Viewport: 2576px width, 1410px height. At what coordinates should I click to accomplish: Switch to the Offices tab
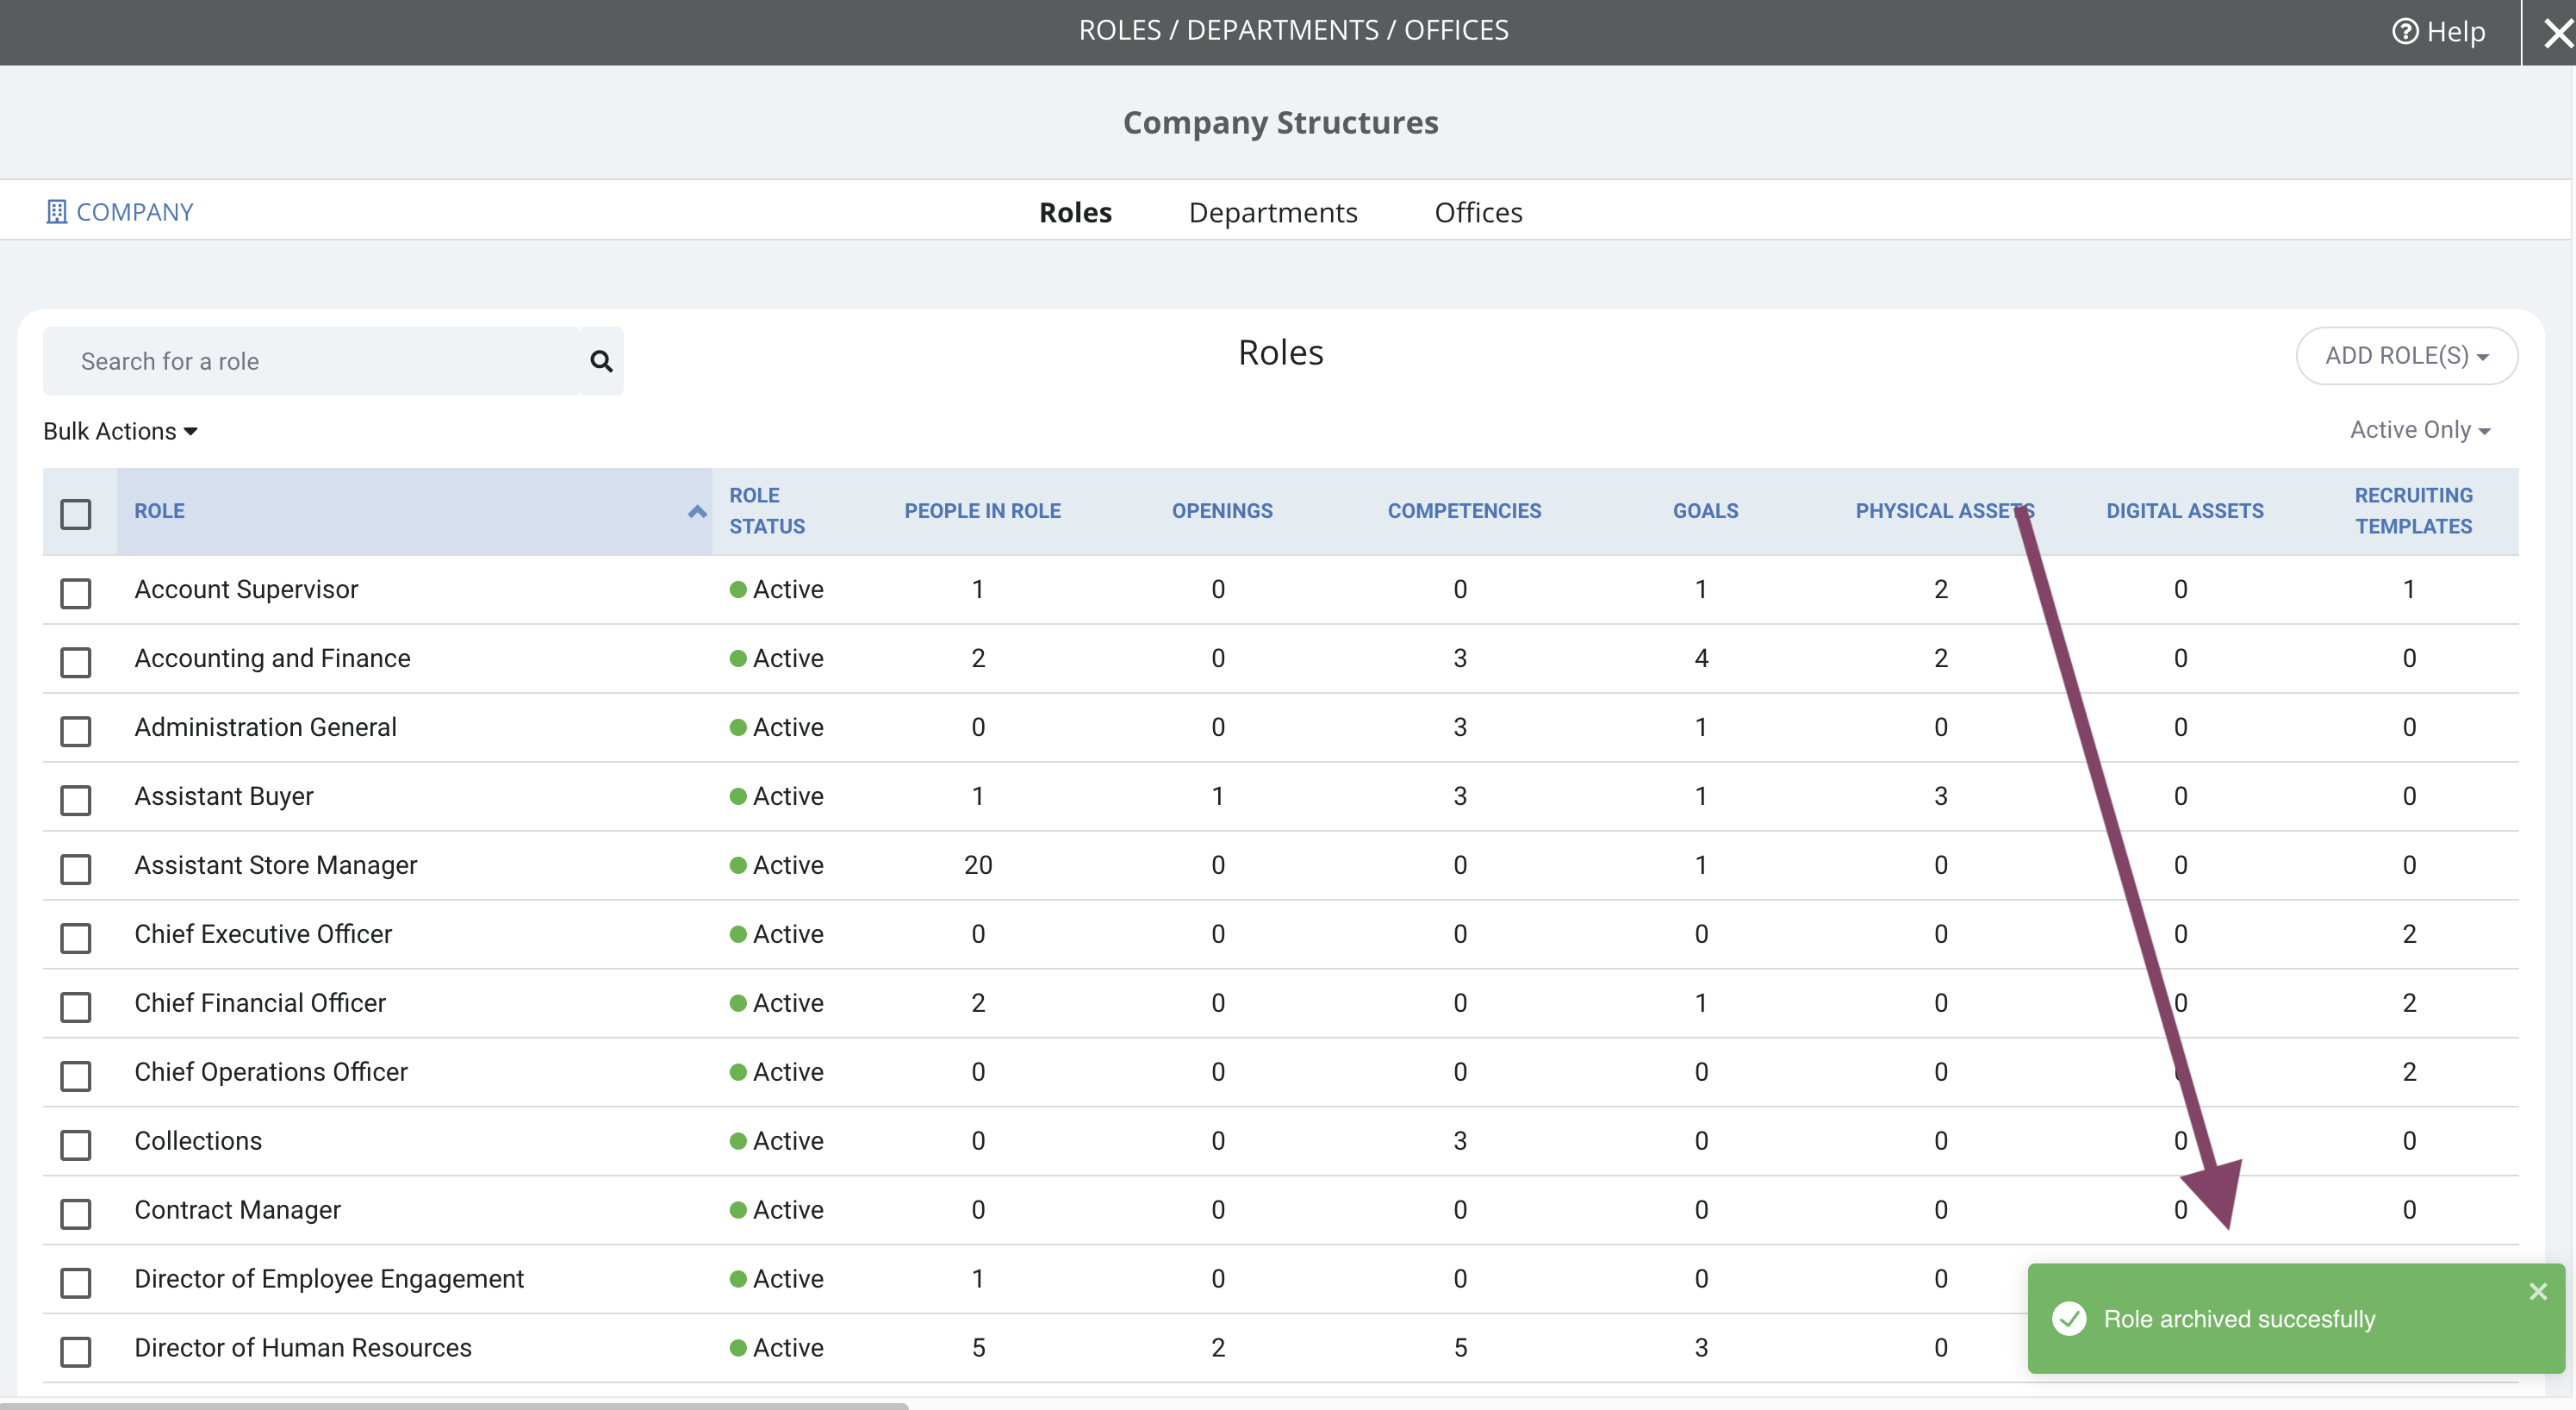tap(1478, 212)
